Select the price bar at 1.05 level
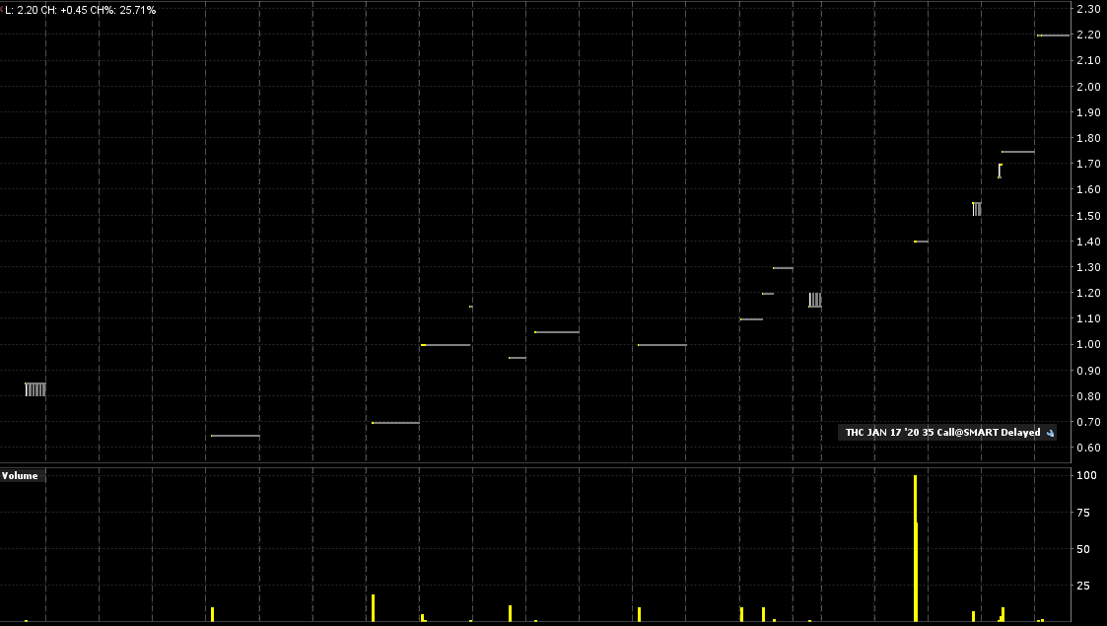The image size is (1107, 626). [556, 331]
